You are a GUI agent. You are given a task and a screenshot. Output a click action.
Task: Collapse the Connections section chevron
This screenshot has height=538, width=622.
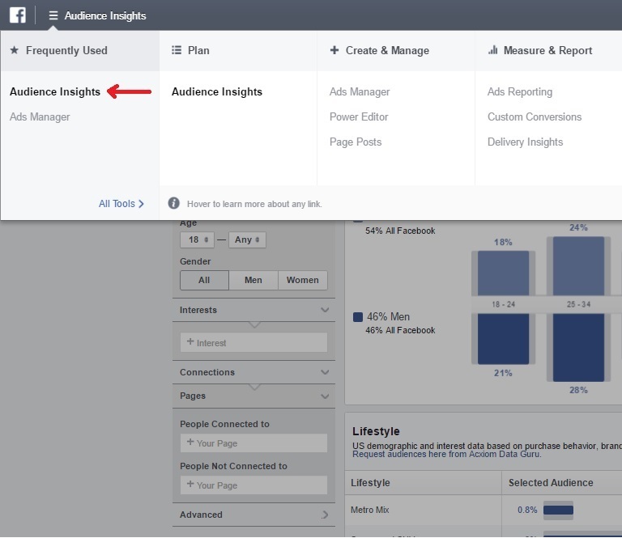pos(325,372)
